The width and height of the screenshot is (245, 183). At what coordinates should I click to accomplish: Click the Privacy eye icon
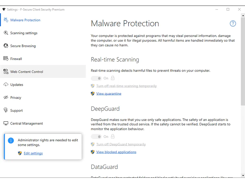pos(6,97)
